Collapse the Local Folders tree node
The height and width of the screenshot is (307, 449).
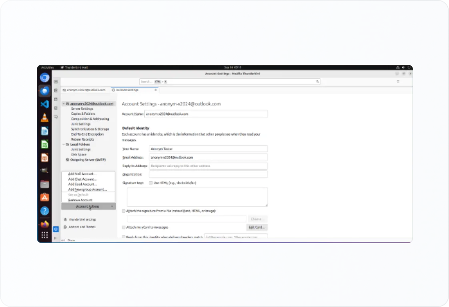click(64, 144)
